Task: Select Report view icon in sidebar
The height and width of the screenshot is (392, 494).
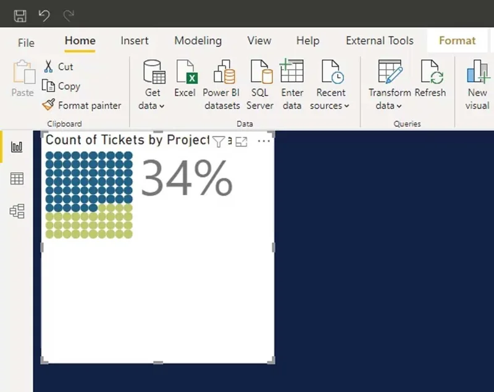Action: click(17, 146)
